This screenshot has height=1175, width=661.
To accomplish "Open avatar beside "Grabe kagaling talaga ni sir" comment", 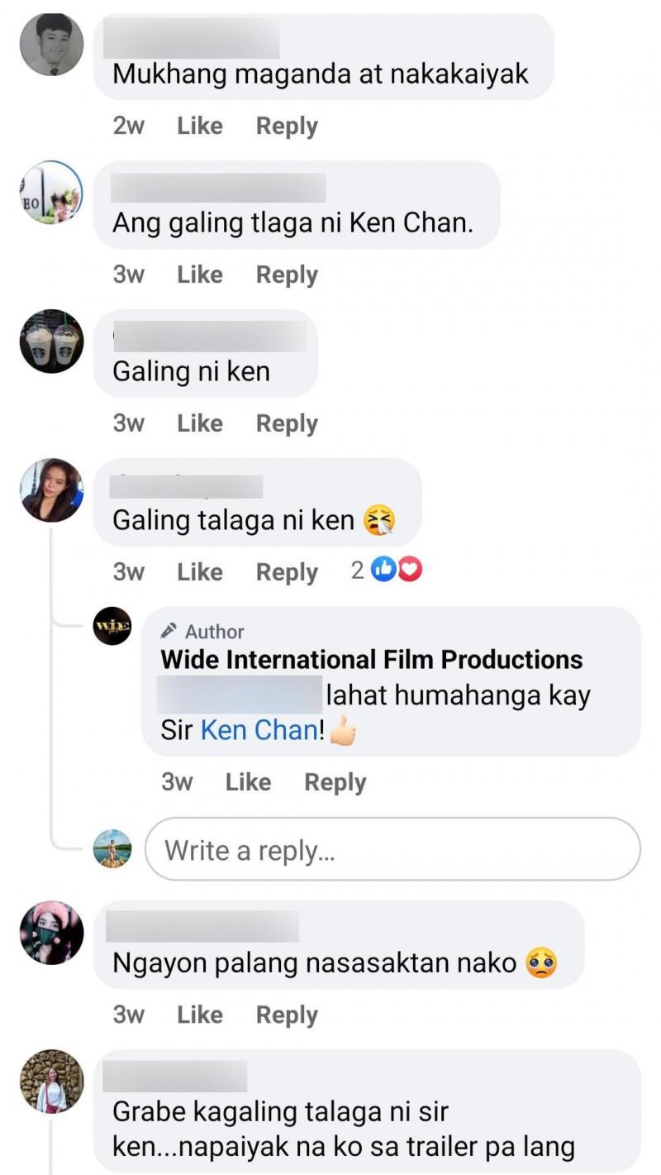I will 51,1082.
